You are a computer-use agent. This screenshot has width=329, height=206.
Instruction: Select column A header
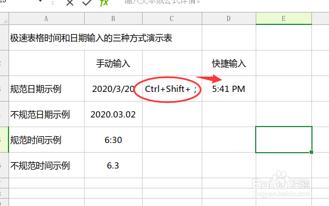click(47, 19)
